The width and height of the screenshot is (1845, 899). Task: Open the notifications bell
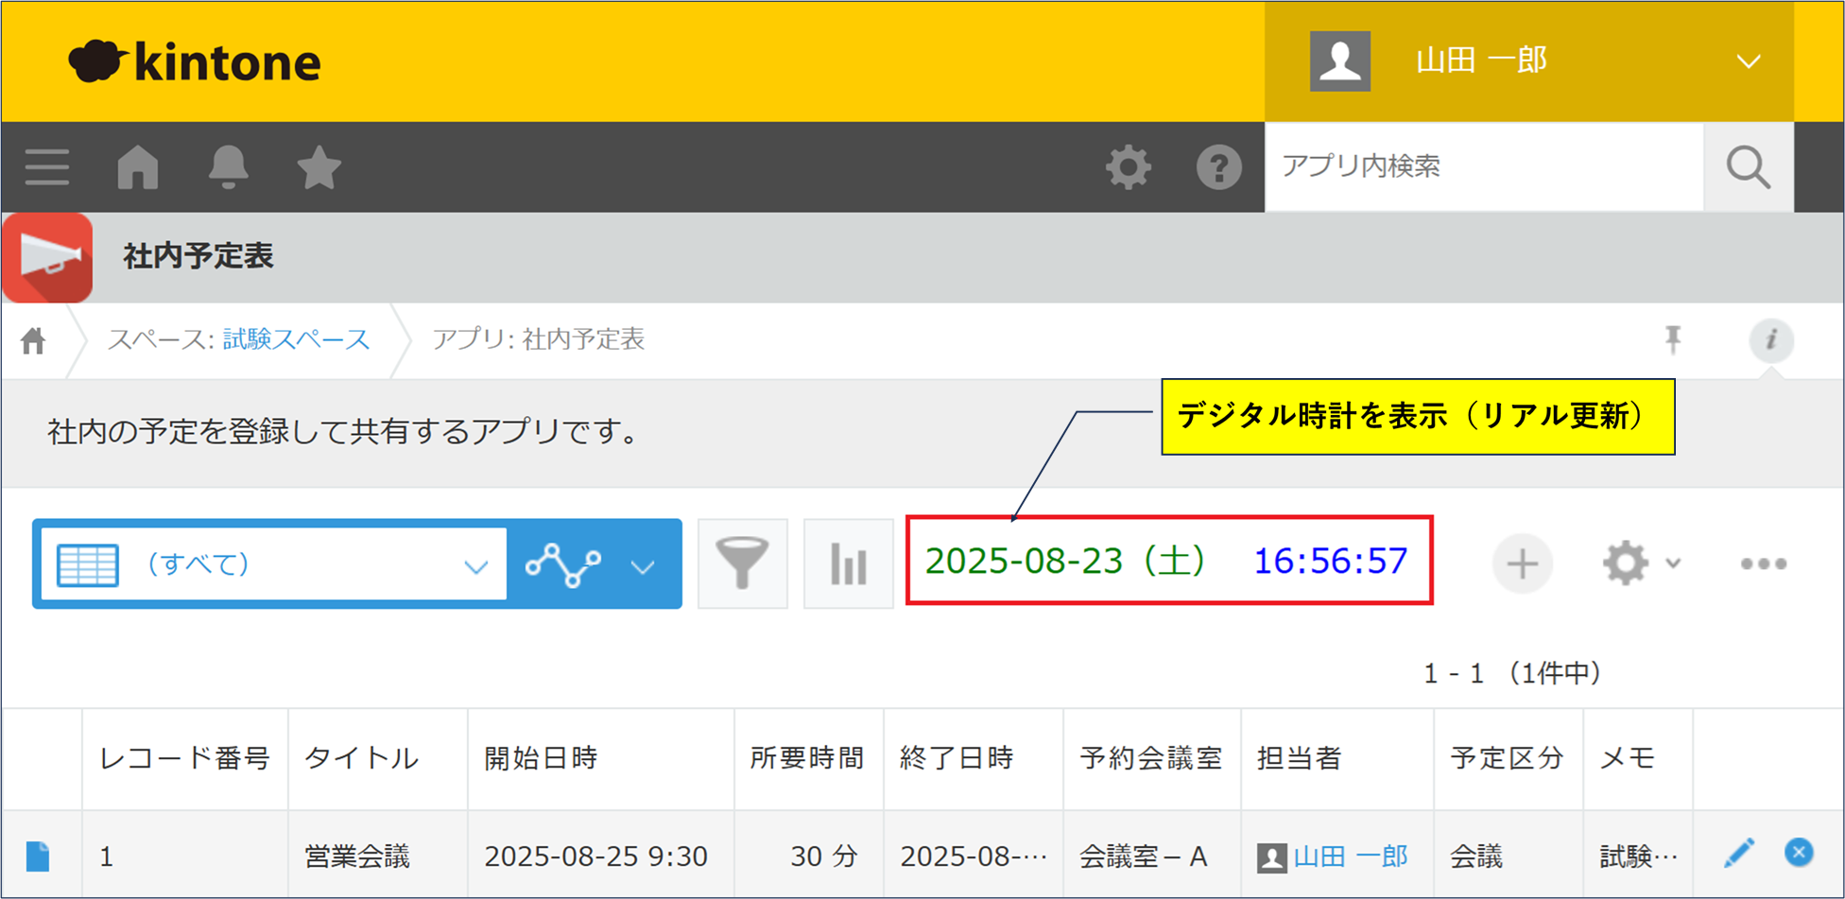pos(228,167)
